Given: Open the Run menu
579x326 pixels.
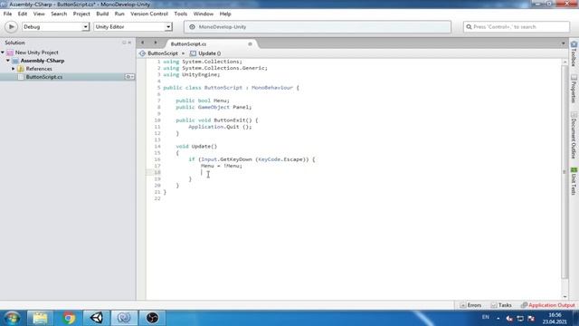Looking at the screenshot, I should click(119, 14).
